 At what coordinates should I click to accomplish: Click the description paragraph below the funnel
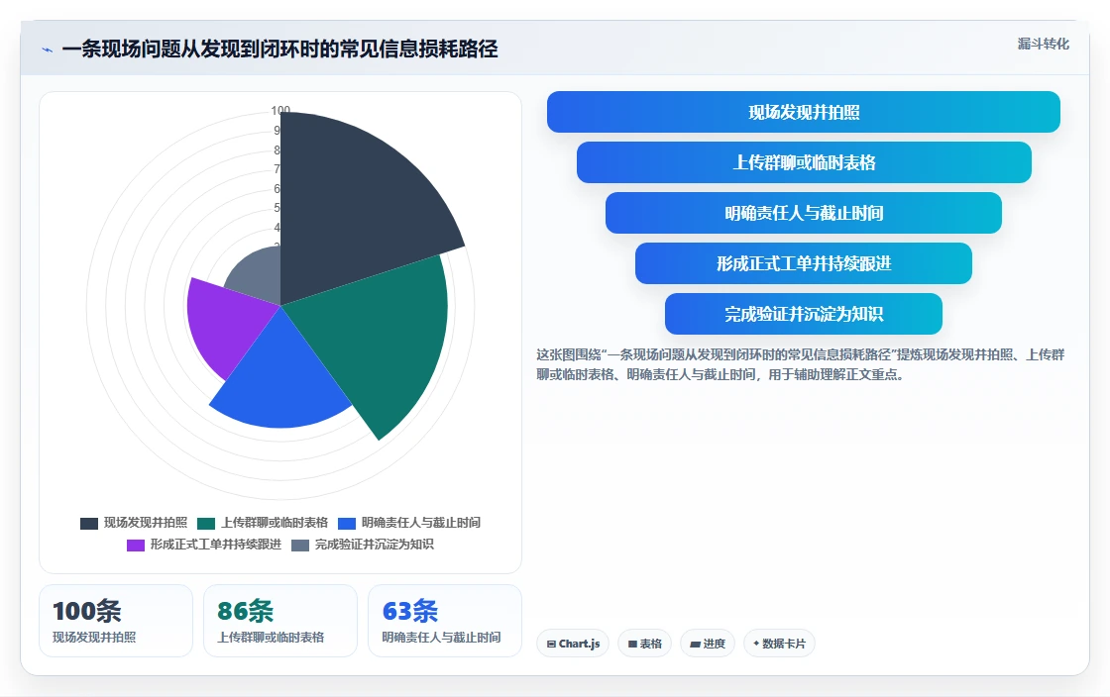click(800, 364)
